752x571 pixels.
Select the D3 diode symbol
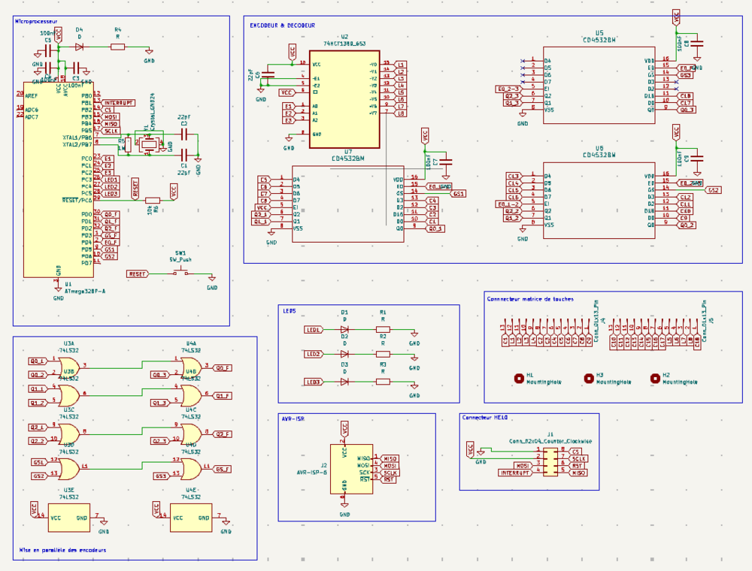(x=344, y=382)
